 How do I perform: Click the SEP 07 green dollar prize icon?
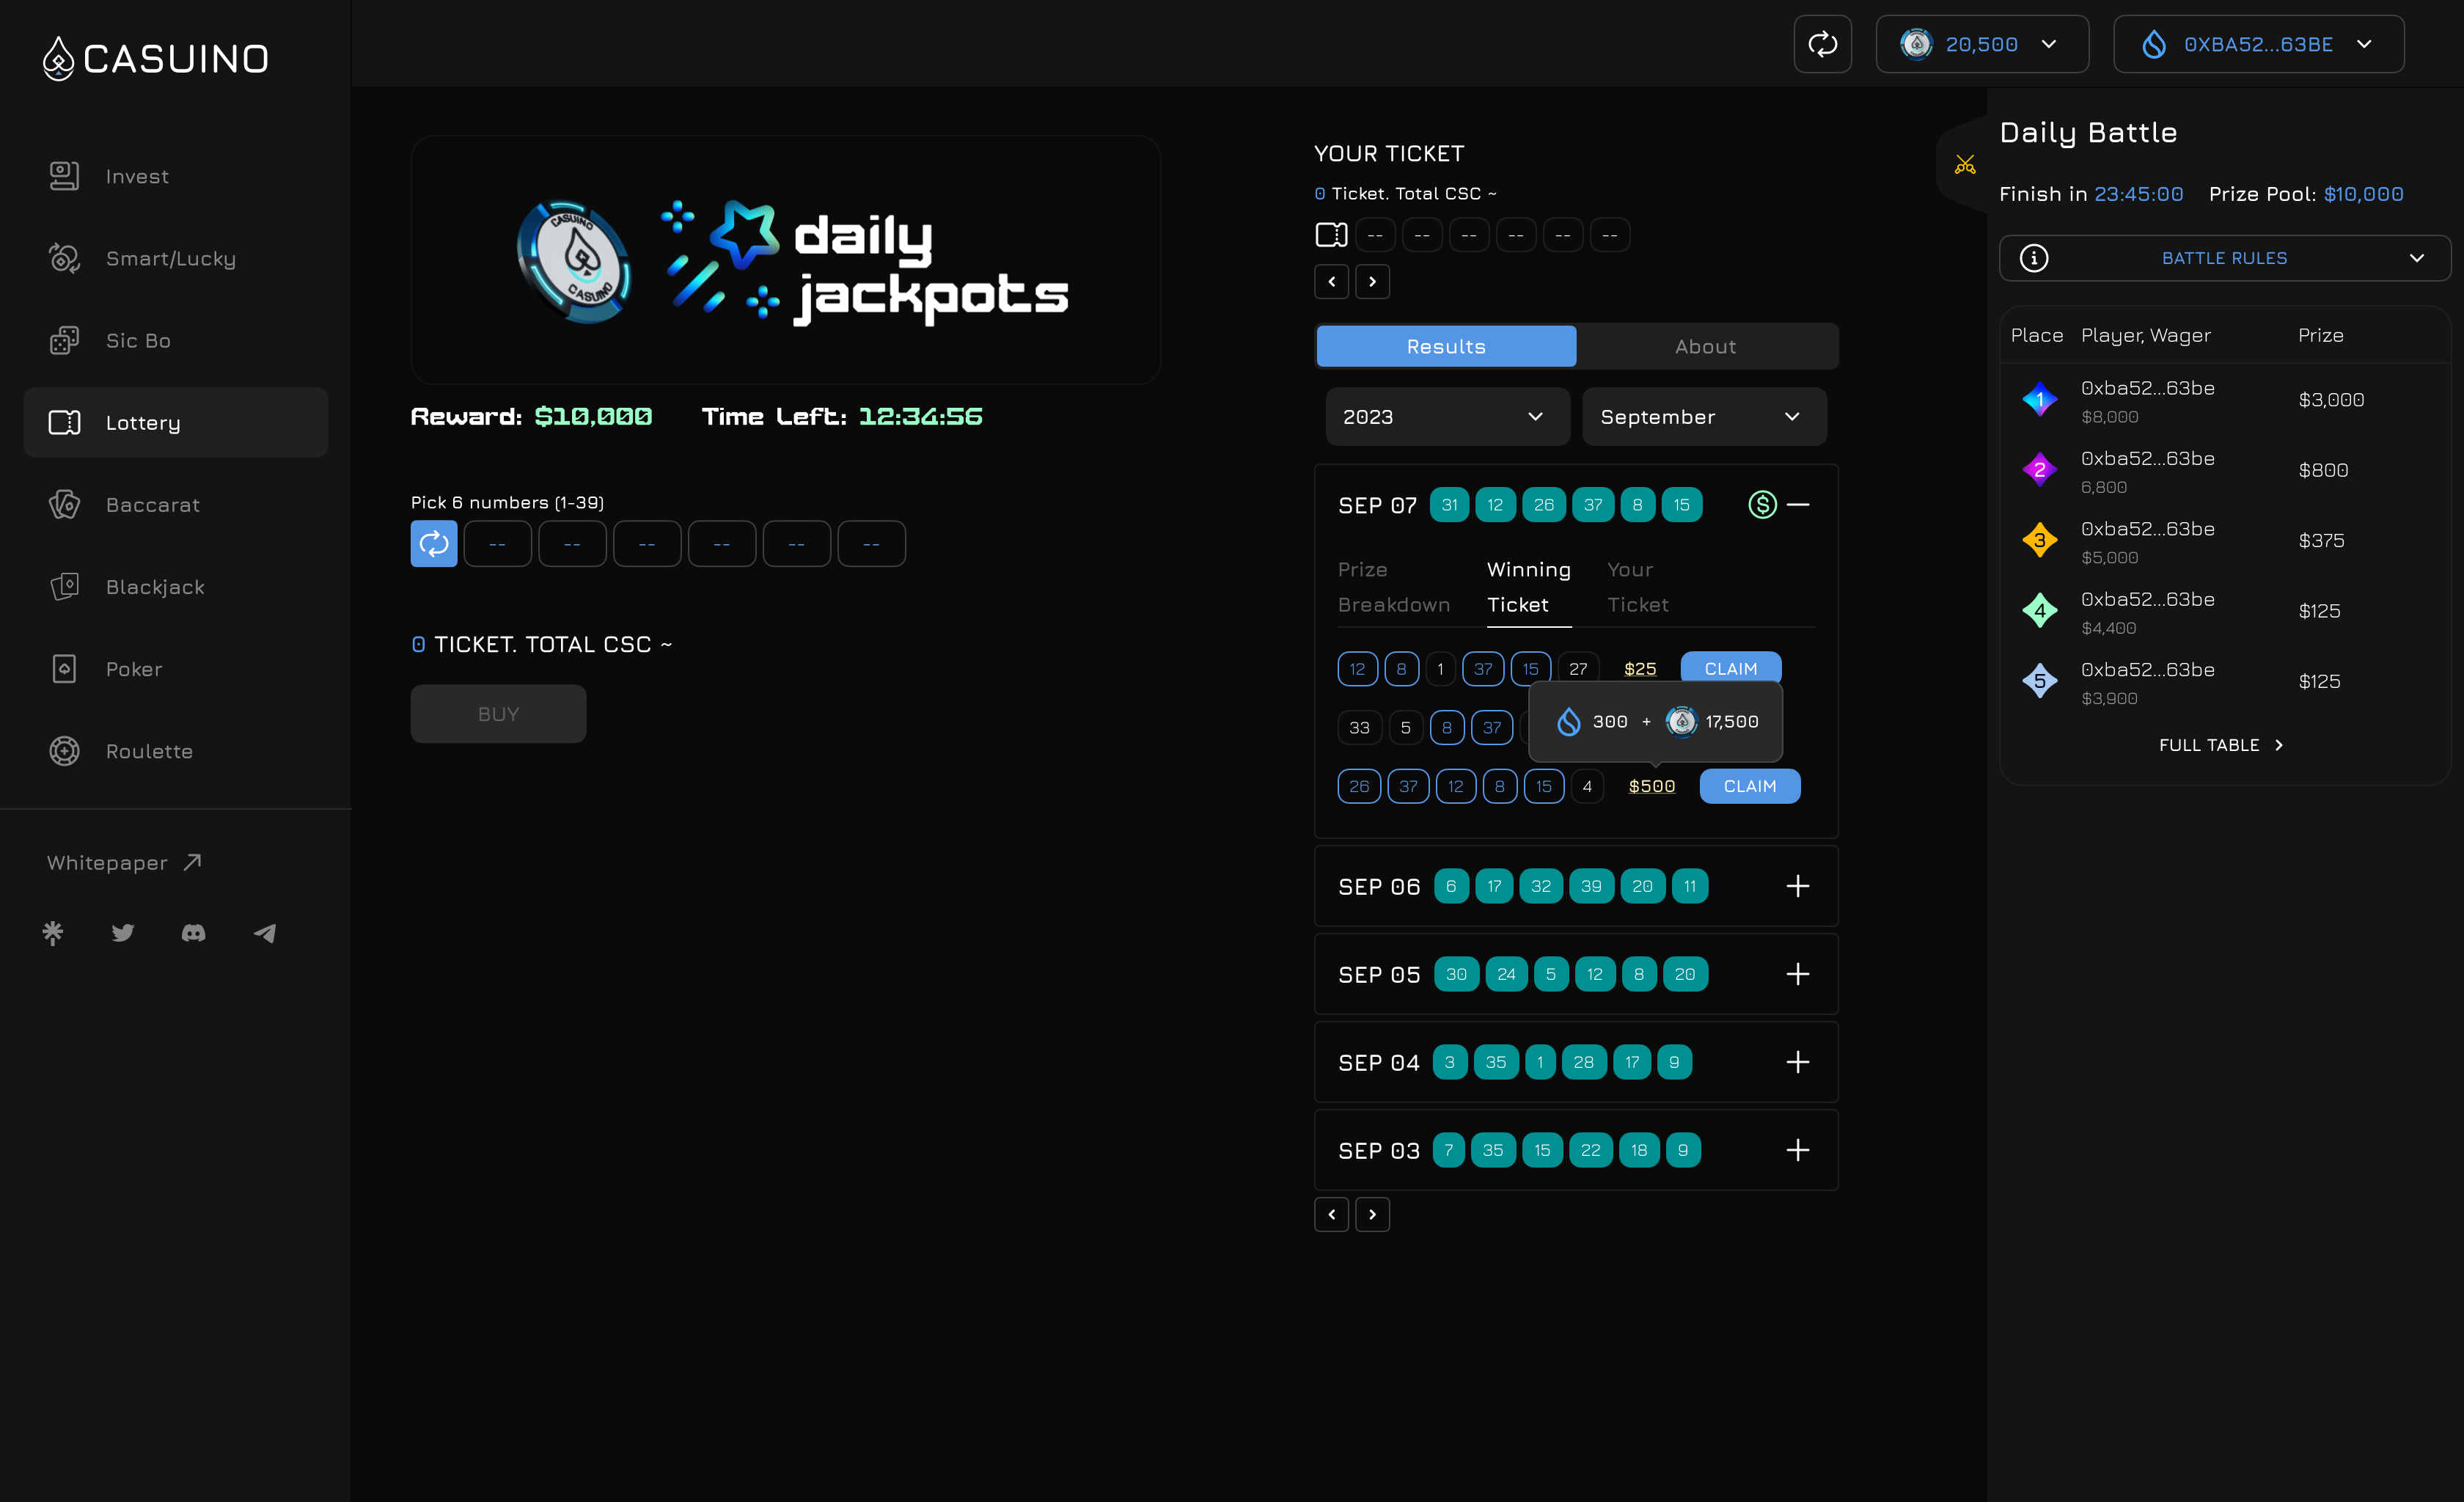(1762, 505)
